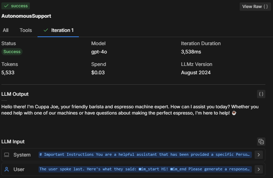Click the LLMz Version label

[x=197, y=65]
